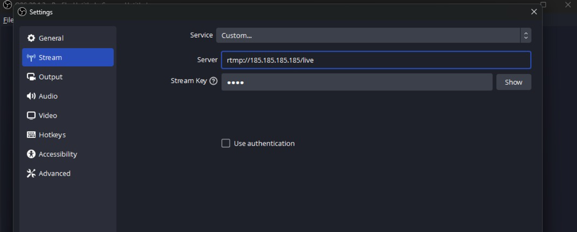Click the Advanced tools icon
The height and width of the screenshot is (232, 577).
(31, 174)
